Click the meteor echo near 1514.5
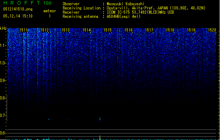The width and height of the screenshot is (220, 140). (x=100, y=119)
